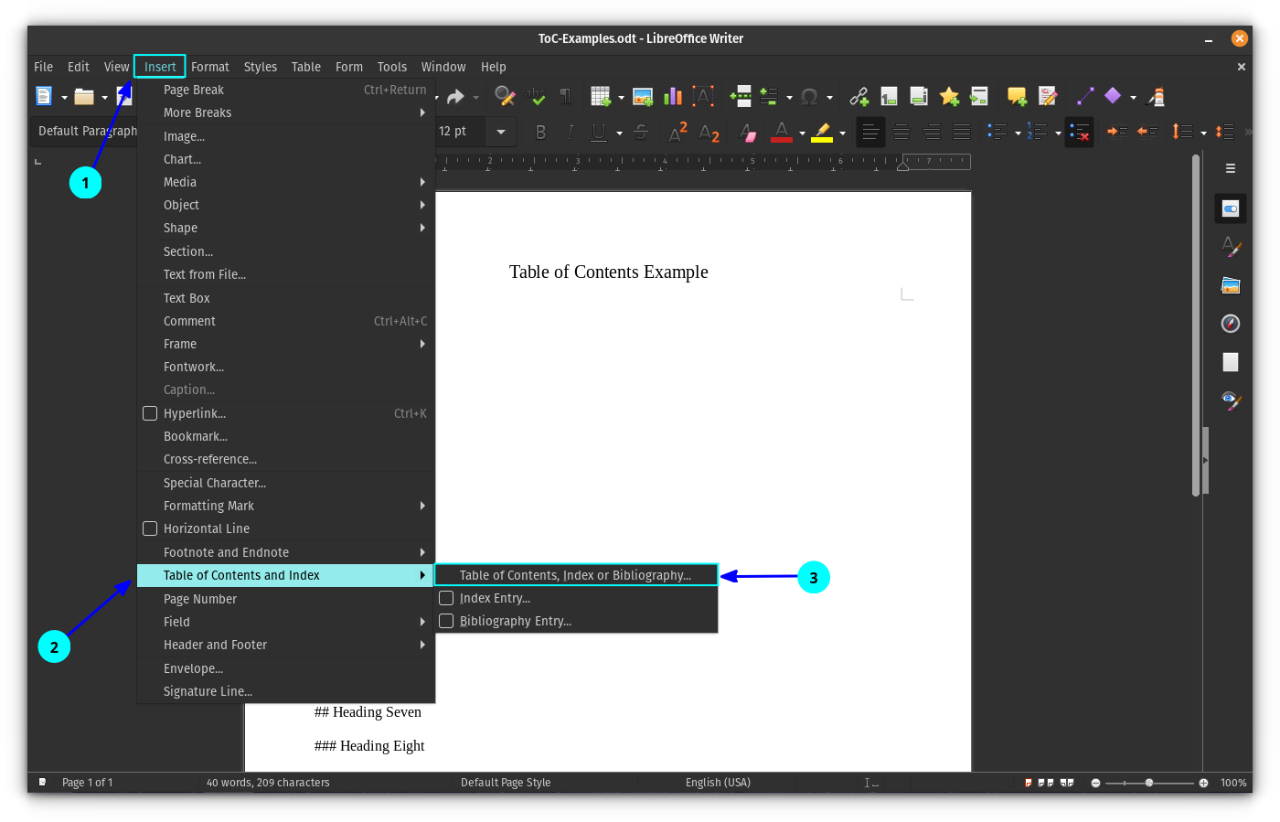Toggle underline formatting
This screenshot has height=822, width=1280.
pos(601,132)
